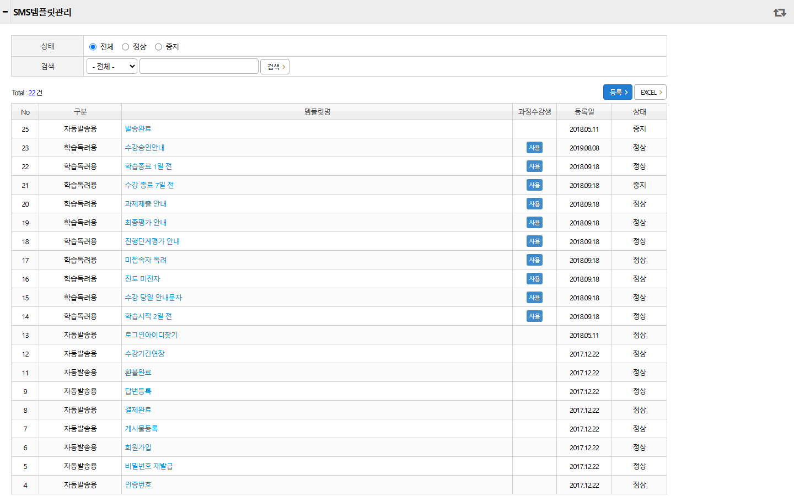Click the 사용 badge for 수강 종료 7일 전
Viewport: 794px width, 496px height.
pyautogui.click(x=534, y=185)
